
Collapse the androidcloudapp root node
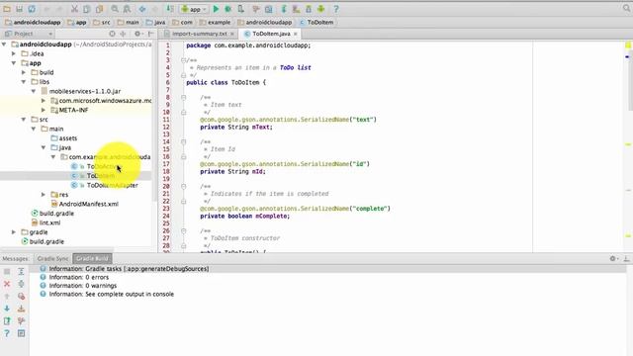tap(4, 44)
